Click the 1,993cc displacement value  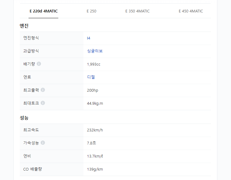pyautogui.click(x=93, y=64)
